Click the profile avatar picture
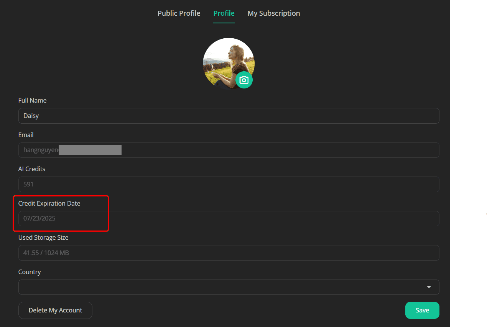This screenshot has width=487, height=327. pos(229,64)
